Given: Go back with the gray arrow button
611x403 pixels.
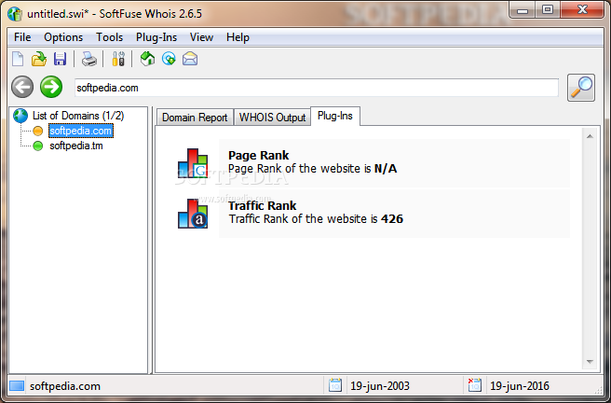Looking at the screenshot, I should tap(22, 87).
